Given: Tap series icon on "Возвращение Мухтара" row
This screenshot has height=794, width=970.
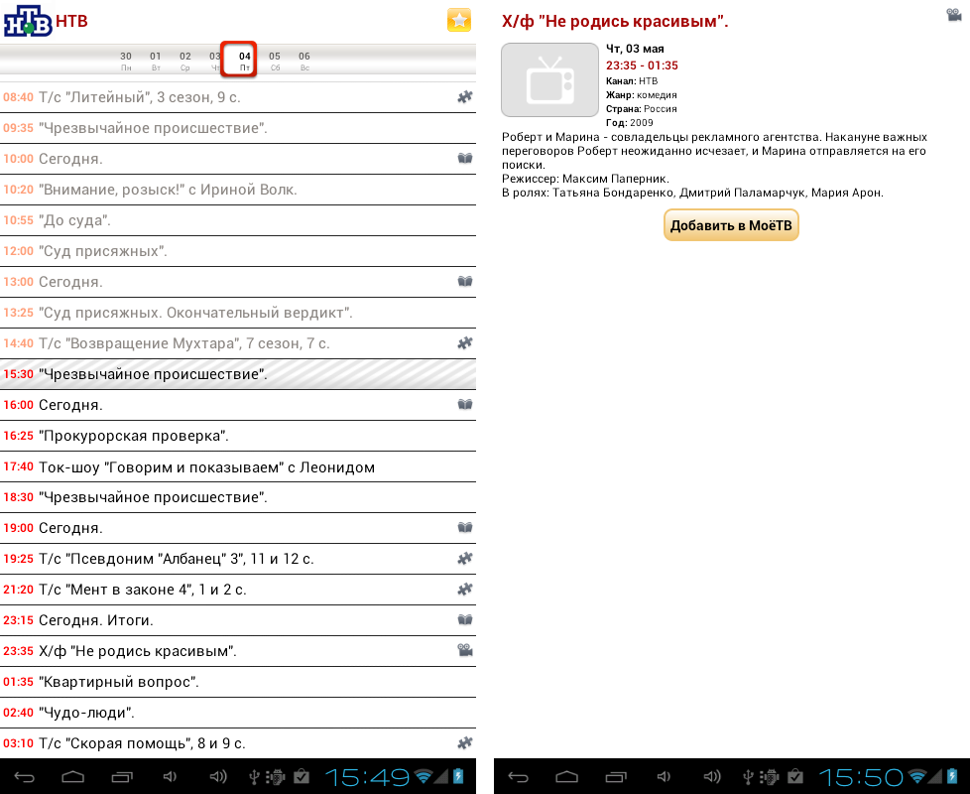Looking at the screenshot, I should tap(464, 342).
